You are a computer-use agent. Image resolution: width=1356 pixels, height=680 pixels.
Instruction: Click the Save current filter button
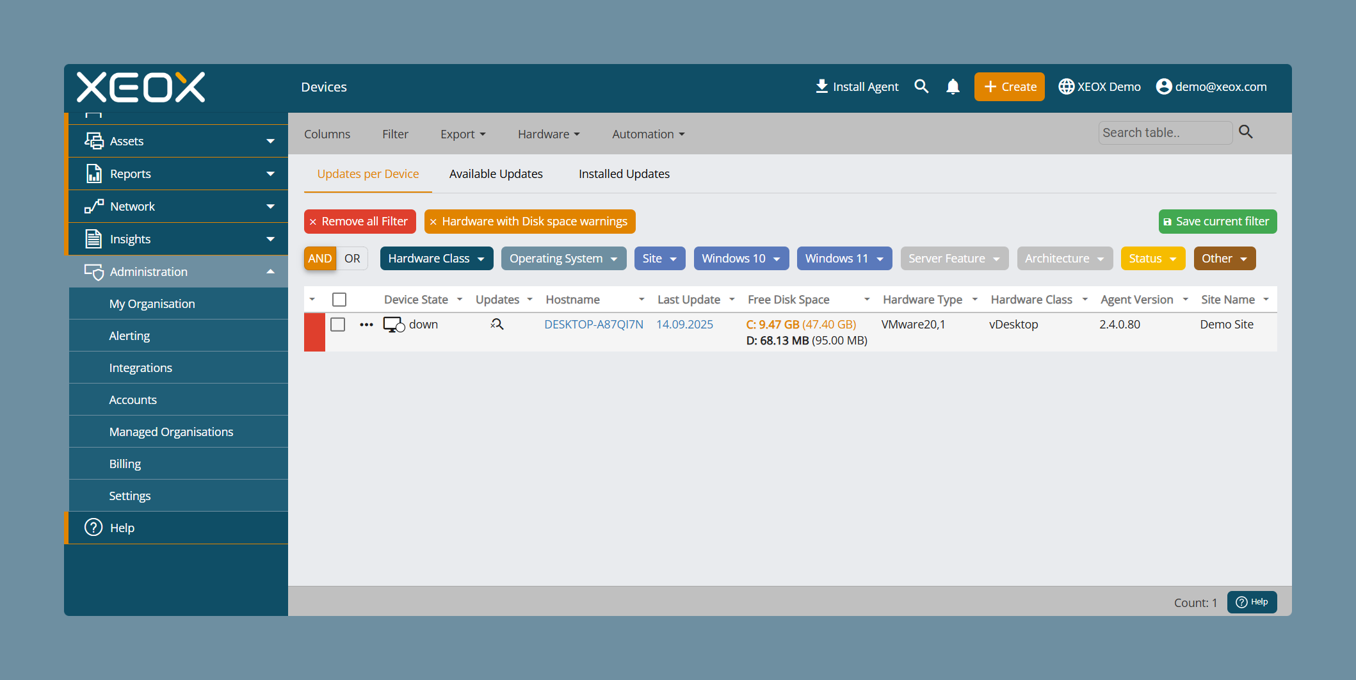tap(1218, 221)
